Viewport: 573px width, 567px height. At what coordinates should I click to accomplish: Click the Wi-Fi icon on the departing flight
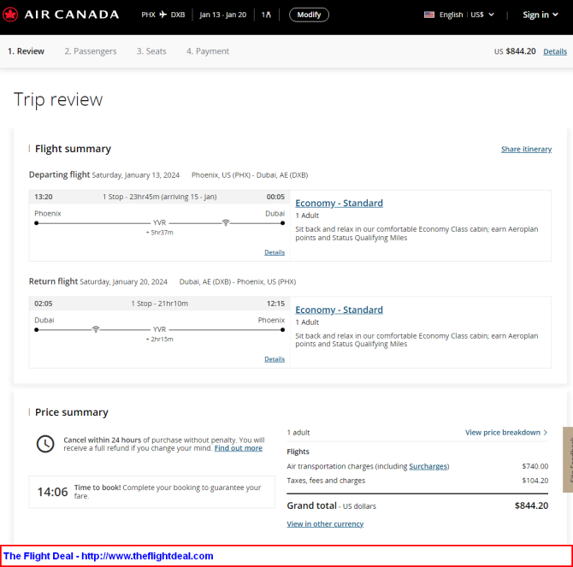click(x=226, y=222)
